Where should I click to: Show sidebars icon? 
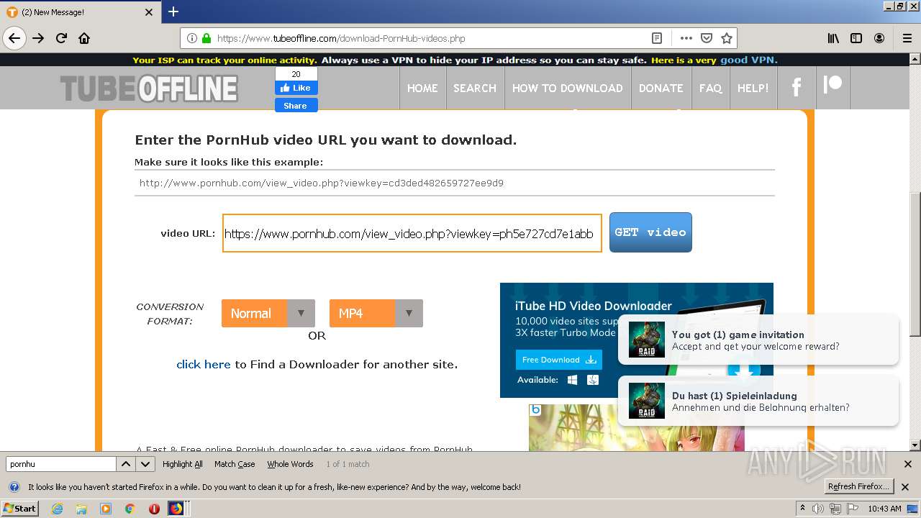[856, 38]
